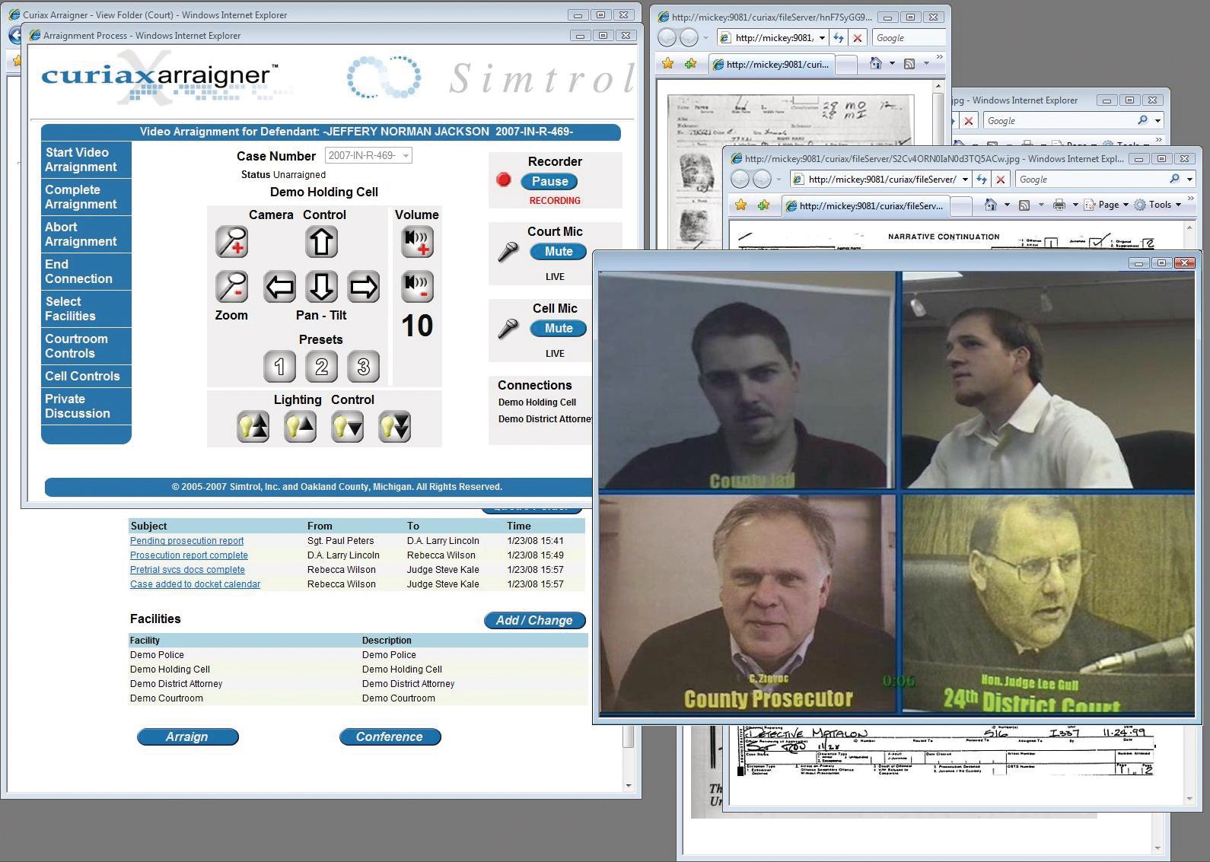Click the Arraign button
Image resolution: width=1210 pixels, height=862 pixels.
tap(187, 736)
